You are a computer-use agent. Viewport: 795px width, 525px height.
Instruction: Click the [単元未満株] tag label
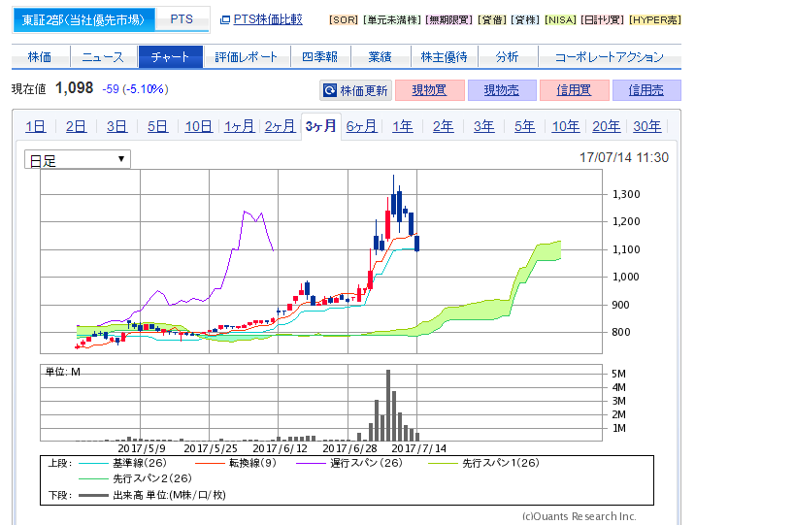tap(392, 19)
